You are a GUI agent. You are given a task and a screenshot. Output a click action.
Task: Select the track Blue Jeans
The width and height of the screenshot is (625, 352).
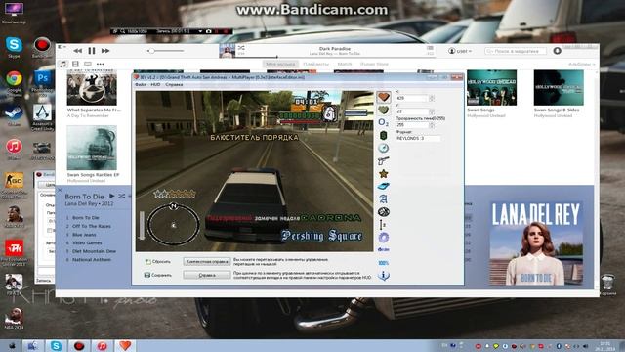[x=84, y=235]
